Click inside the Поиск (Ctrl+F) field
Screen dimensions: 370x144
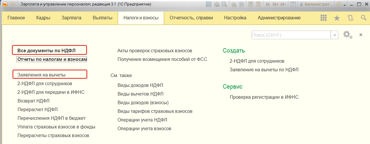[291, 35]
